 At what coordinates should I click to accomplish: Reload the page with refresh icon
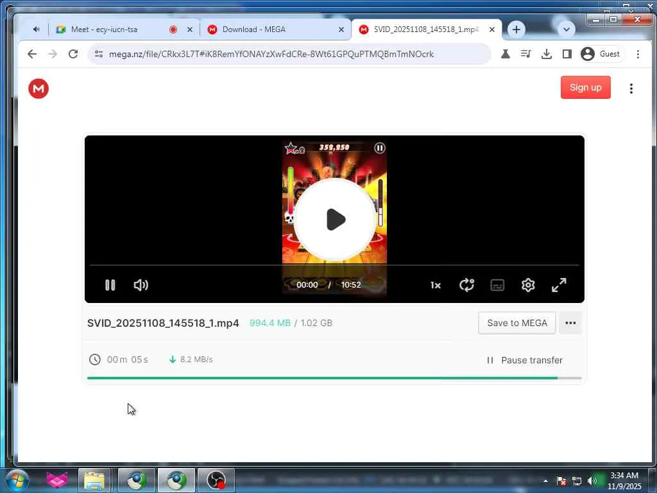pyautogui.click(x=73, y=54)
